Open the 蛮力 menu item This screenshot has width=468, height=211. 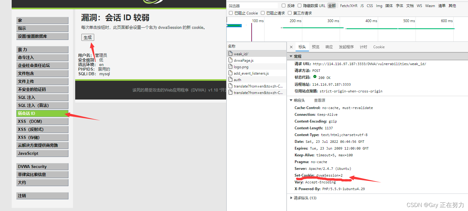(42, 49)
